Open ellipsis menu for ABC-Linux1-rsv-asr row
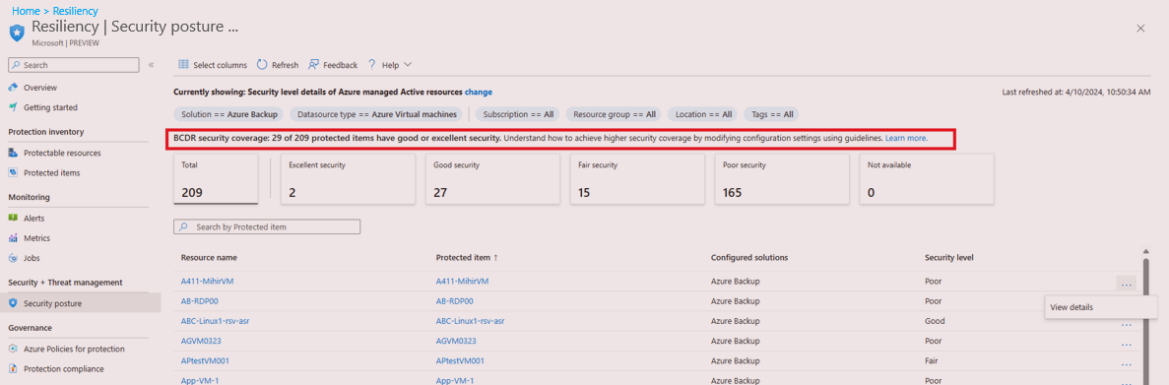 [1126, 325]
